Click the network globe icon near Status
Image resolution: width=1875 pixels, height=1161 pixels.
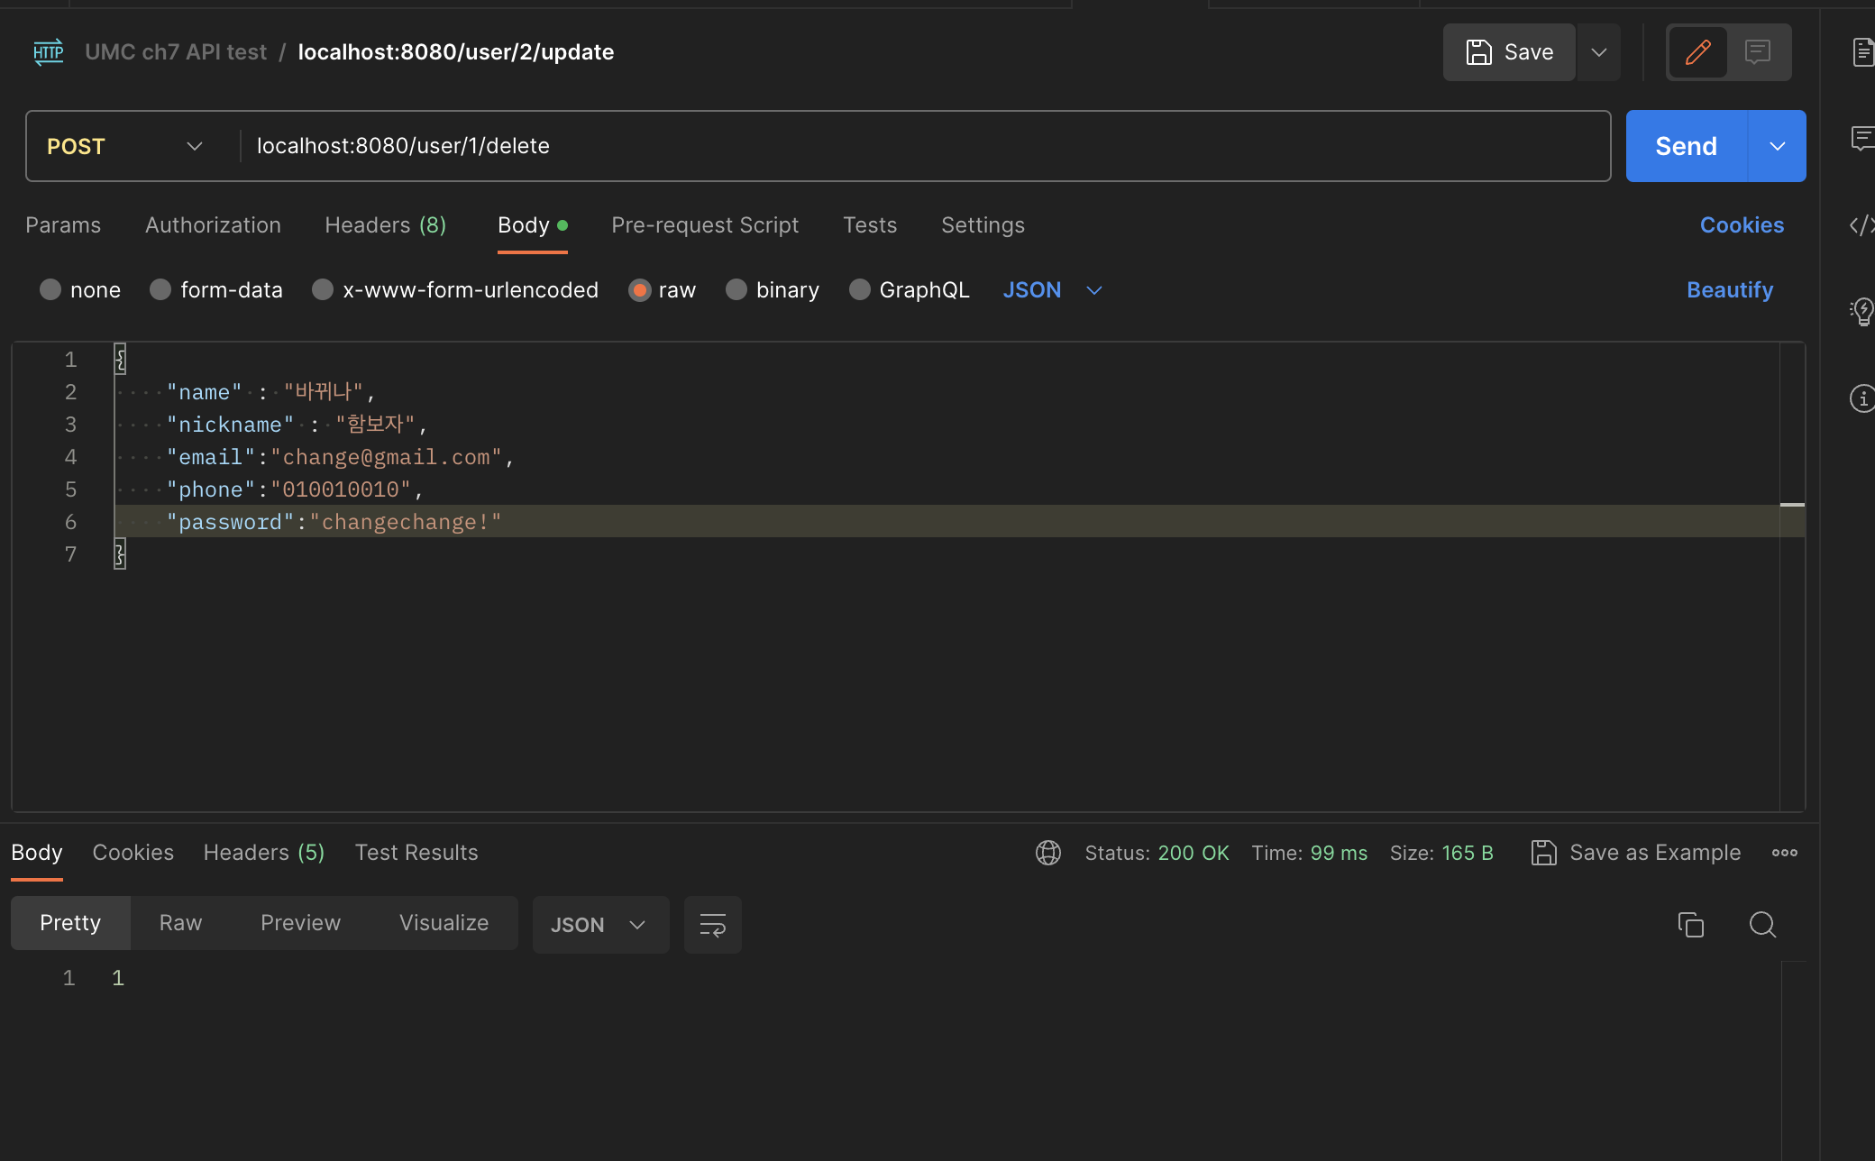coord(1048,853)
